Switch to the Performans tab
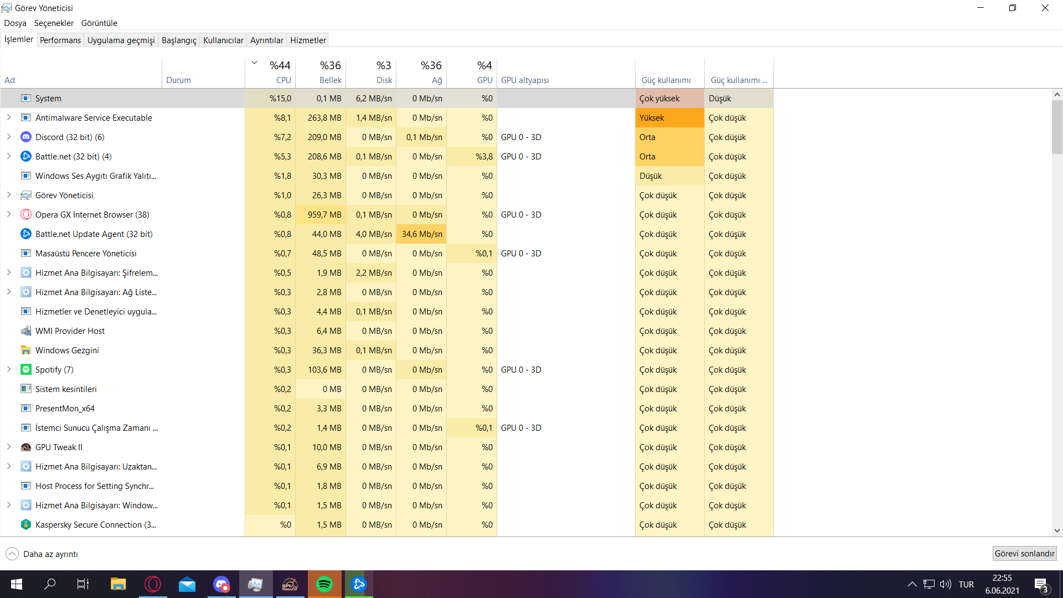This screenshot has height=598, width=1063. coord(60,40)
